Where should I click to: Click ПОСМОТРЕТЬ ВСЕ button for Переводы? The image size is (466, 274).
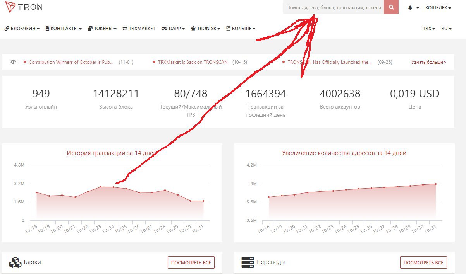(x=423, y=262)
